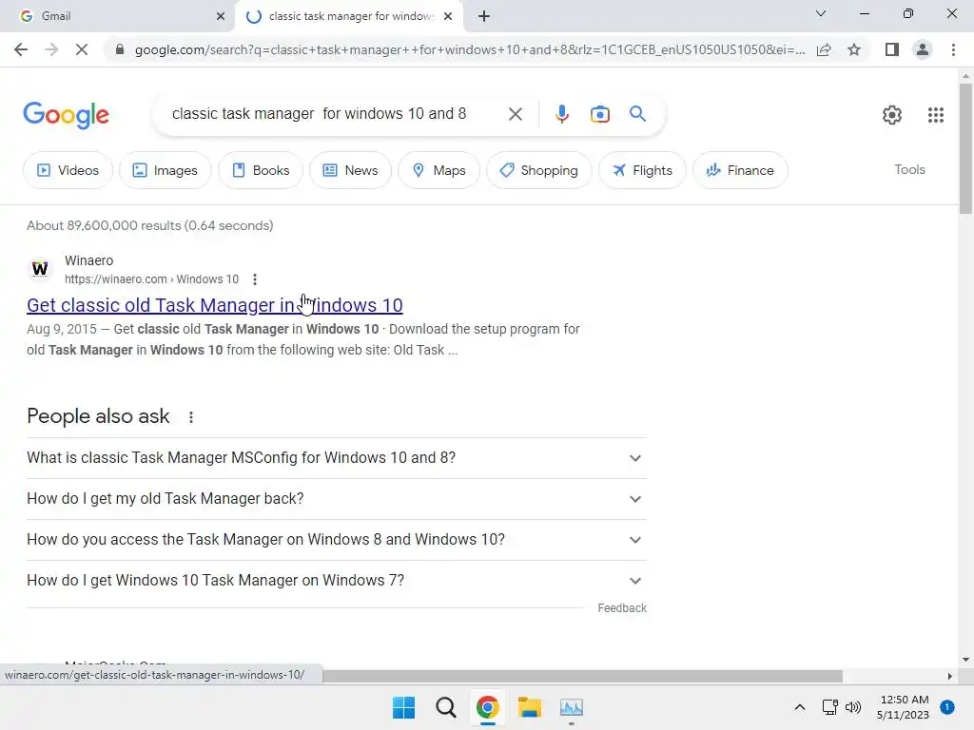
Task: Open a new tab with the plus button
Action: coord(484,16)
